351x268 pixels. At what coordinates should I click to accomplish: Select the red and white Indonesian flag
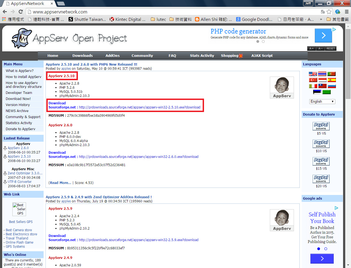pos(322,80)
